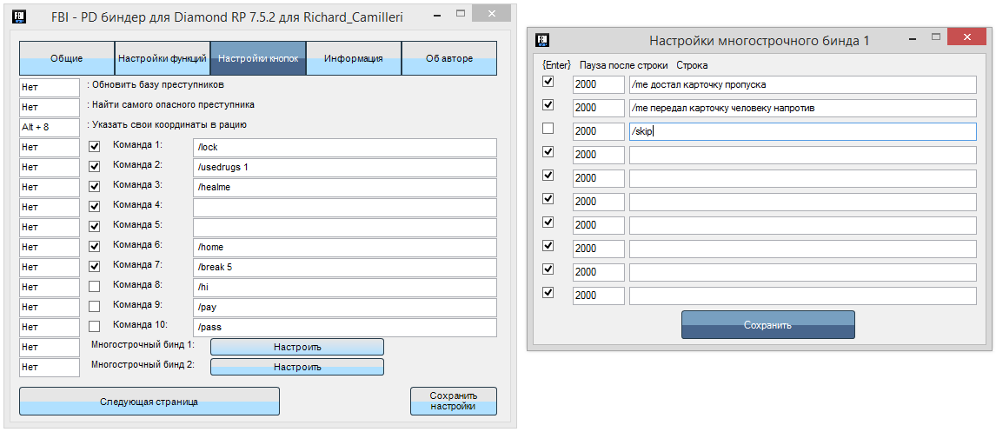Click the '/me достал карточку пропуска' string field
Viewport: 996px width, 432px height.
click(803, 84)
